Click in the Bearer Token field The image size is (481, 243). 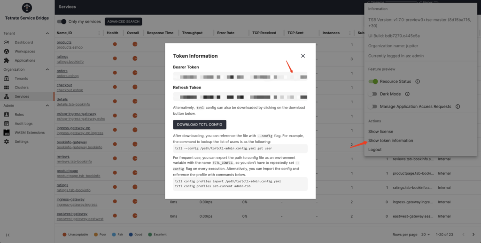[x=240, y=76]
